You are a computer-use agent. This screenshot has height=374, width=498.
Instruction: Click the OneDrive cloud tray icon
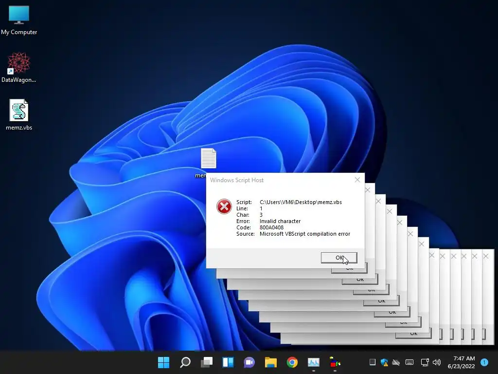396,362
